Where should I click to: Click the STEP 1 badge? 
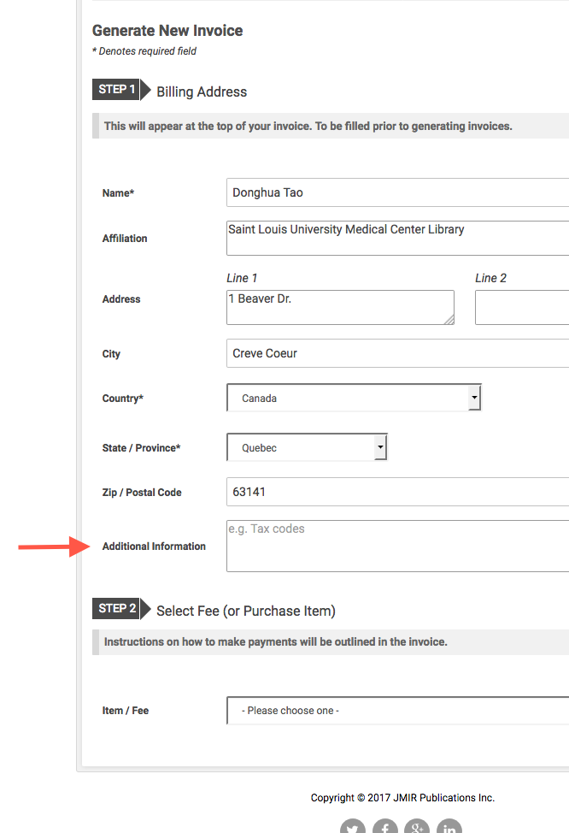click(116, 90)
